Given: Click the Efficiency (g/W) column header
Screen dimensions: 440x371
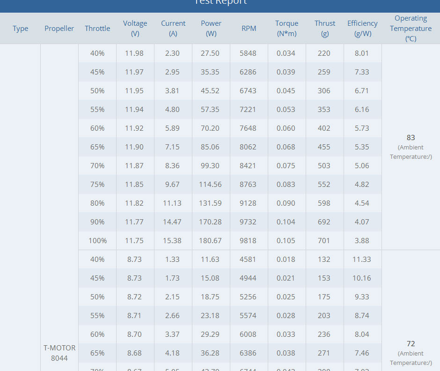Looking at the screenshot, I should coord(362,29).
